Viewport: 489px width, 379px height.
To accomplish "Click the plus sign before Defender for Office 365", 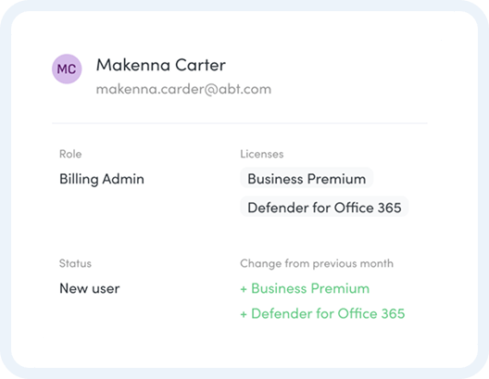I will pos(244,314).
